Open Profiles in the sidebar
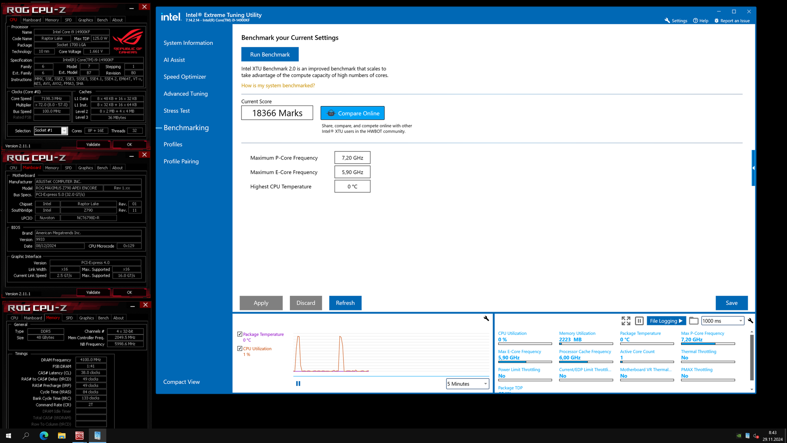 (x=173, y=144)
